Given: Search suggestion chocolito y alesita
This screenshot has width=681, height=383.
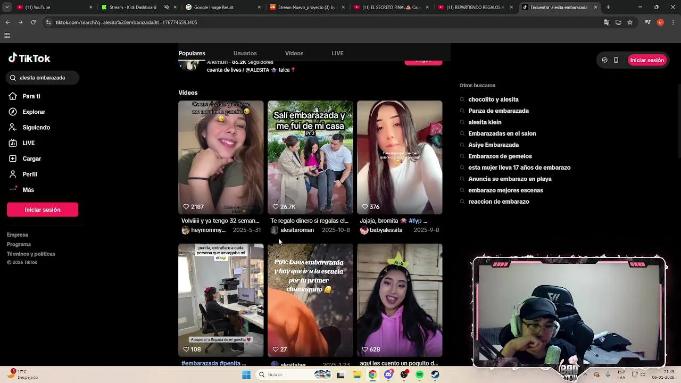Looking at the screenshot, I should [493, 99].
